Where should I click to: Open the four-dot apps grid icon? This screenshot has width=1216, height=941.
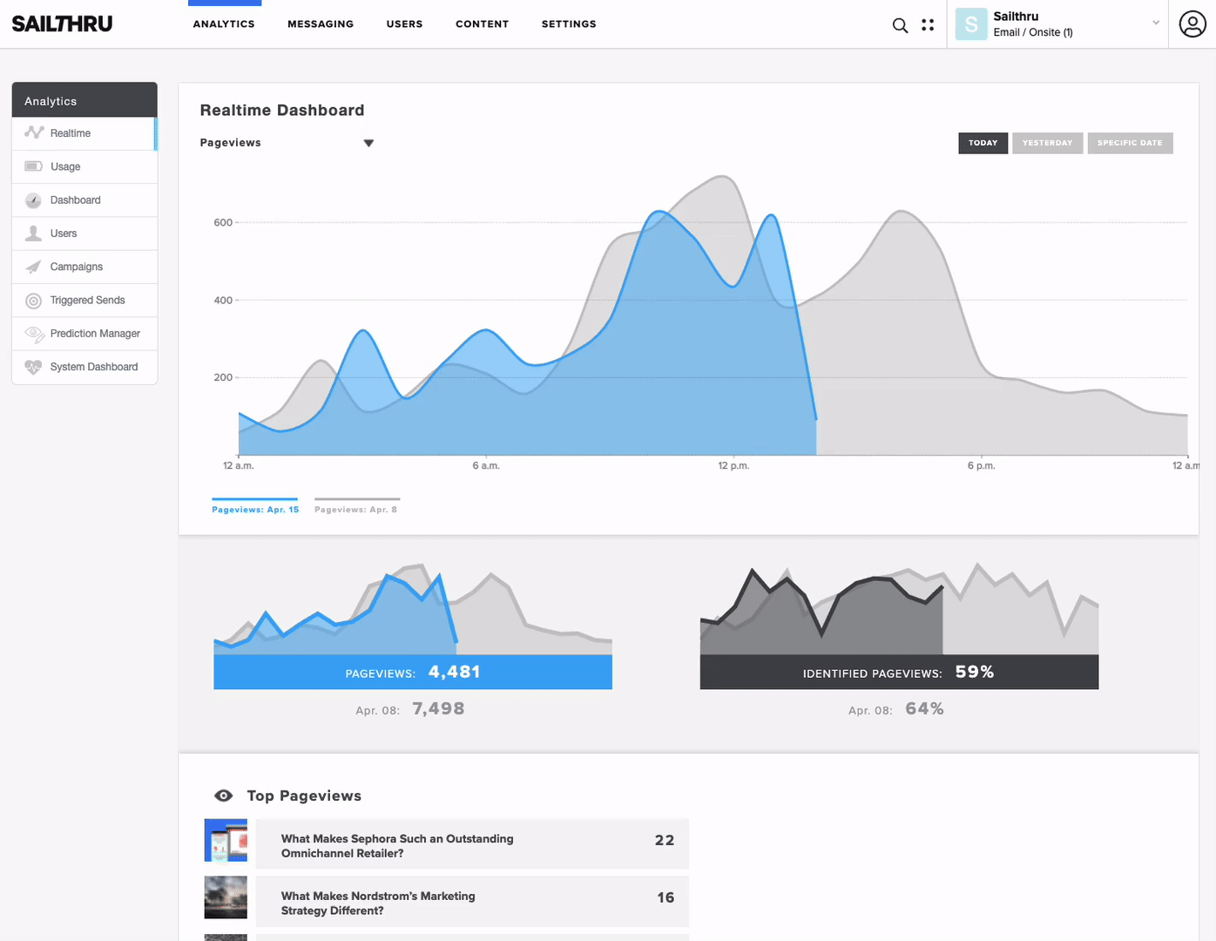928,25
